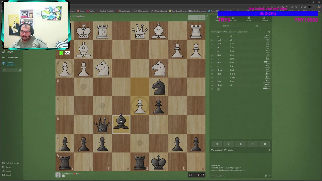The width and height of the screenshot is (322, 181).
Task: Open English Opening: Anglo-Scandinavian opening name
Action: (x=230, y=32)
